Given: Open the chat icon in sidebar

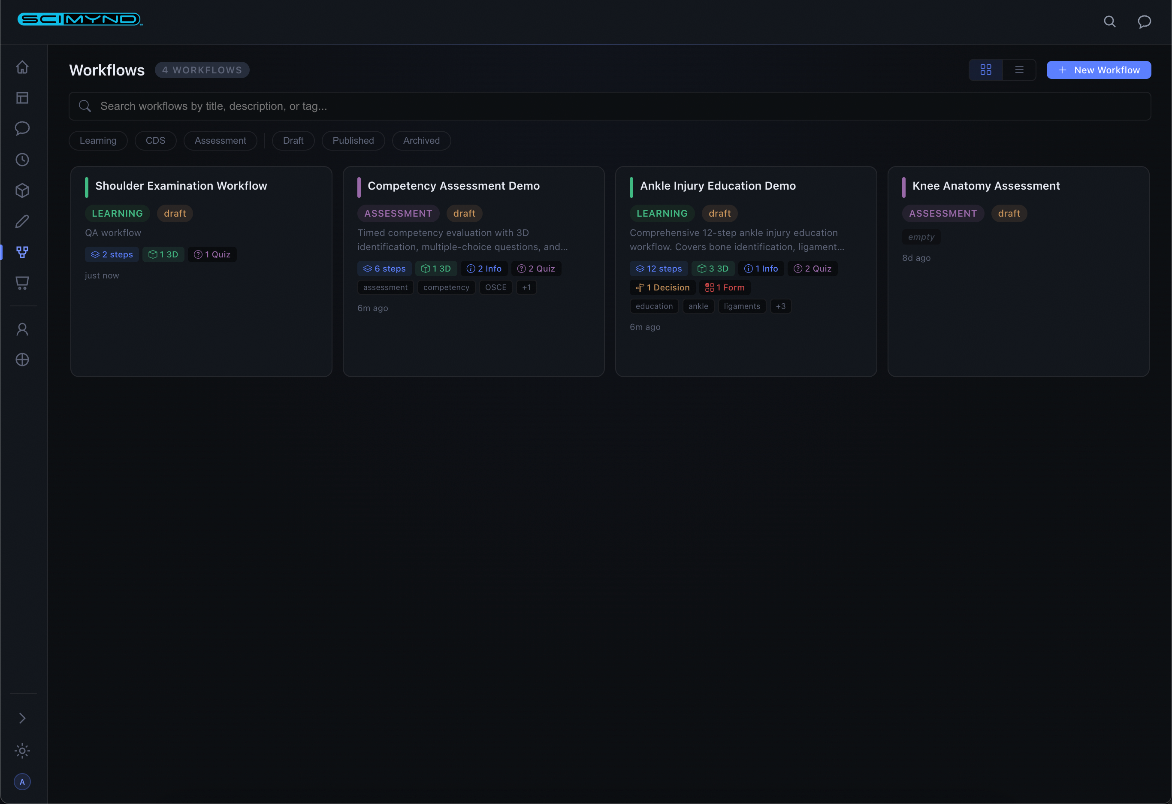Looking at the screenshot, I should tap(22, 129).
